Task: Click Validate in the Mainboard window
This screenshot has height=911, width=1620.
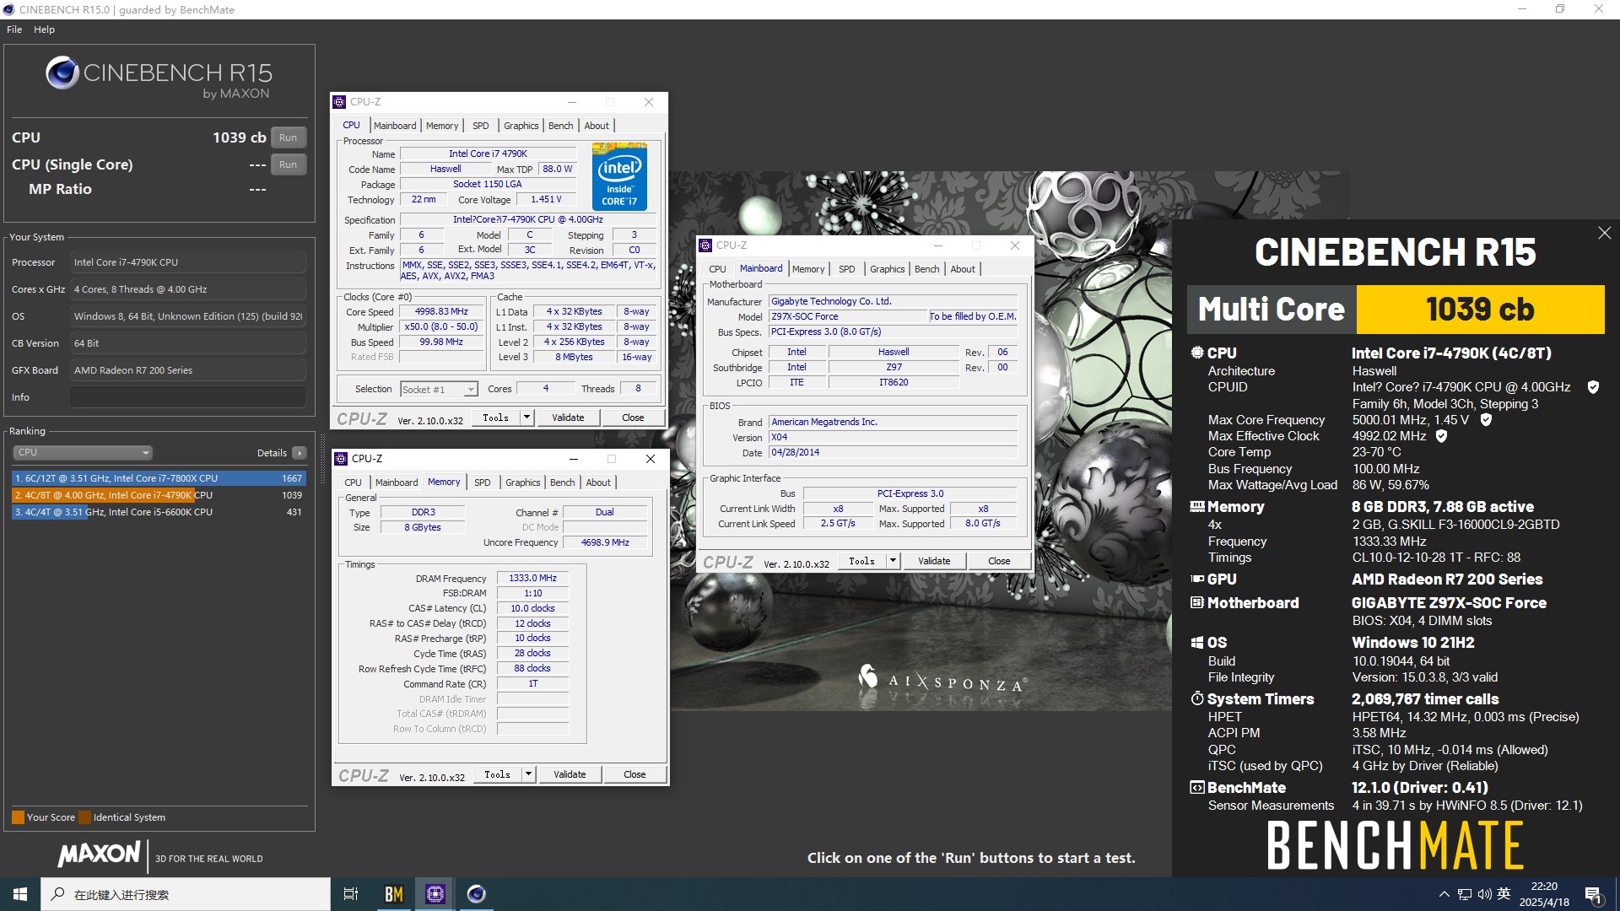Action: coord(934,561)
